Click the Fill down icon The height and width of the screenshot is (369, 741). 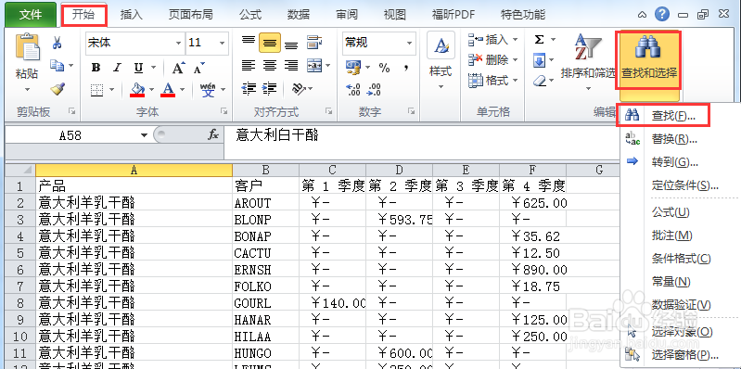click(x=539, y=60)
